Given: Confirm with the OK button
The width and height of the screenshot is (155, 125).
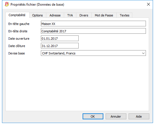Looking at the screenshot, I should pyautogui.click(x=93, y=116).
